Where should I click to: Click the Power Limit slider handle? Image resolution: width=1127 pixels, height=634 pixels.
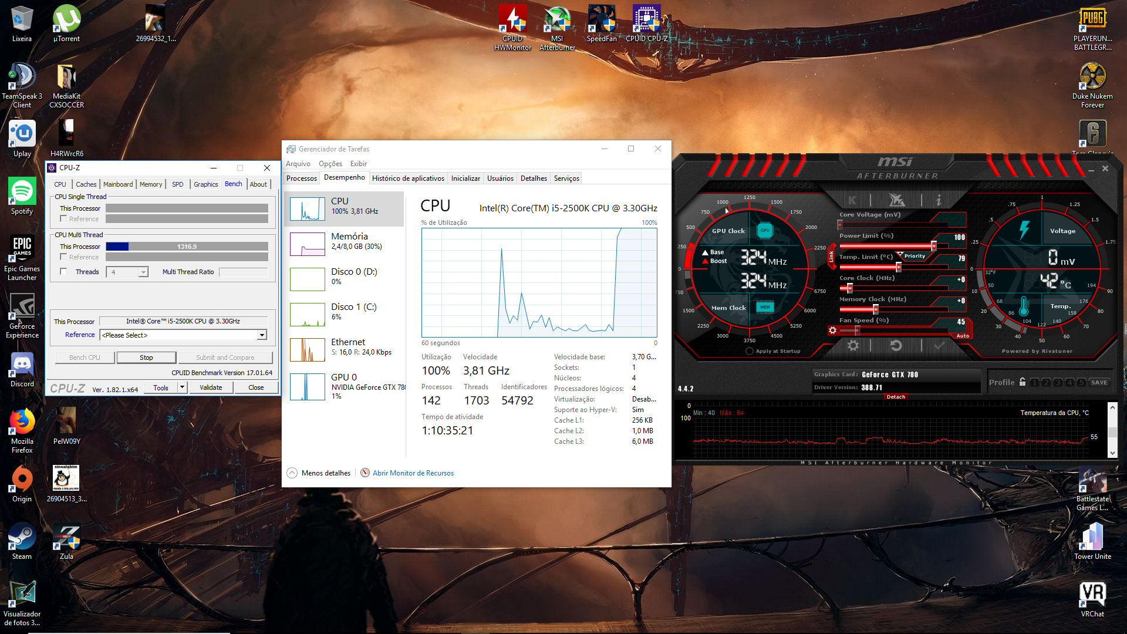(x=934, y=246)
